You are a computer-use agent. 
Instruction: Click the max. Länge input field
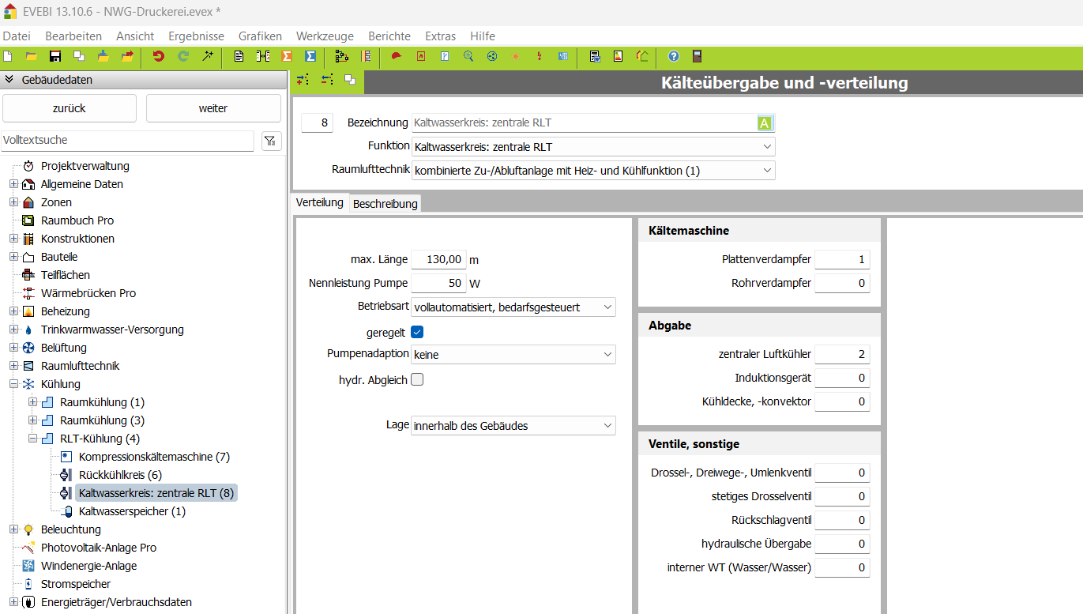[x=438, y=259]
